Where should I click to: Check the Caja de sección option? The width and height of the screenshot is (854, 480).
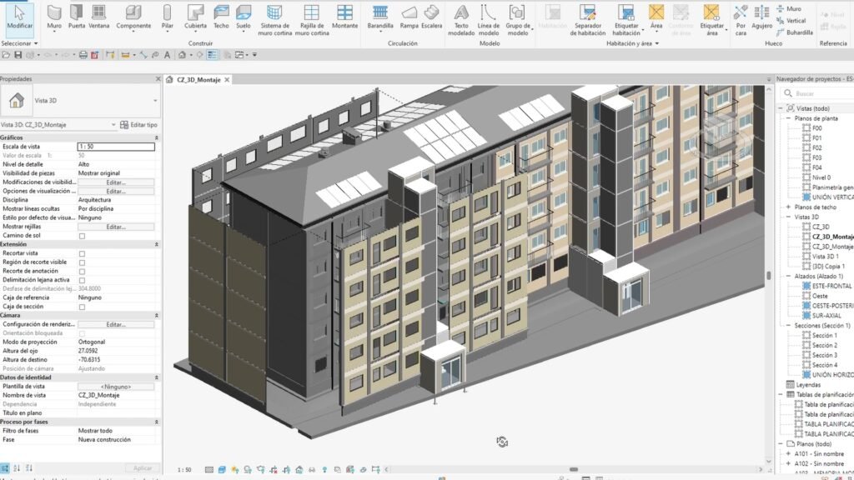[82, 307]
